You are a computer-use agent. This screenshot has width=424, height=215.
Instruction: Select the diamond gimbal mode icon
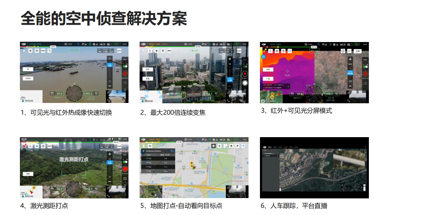(37, 50)
